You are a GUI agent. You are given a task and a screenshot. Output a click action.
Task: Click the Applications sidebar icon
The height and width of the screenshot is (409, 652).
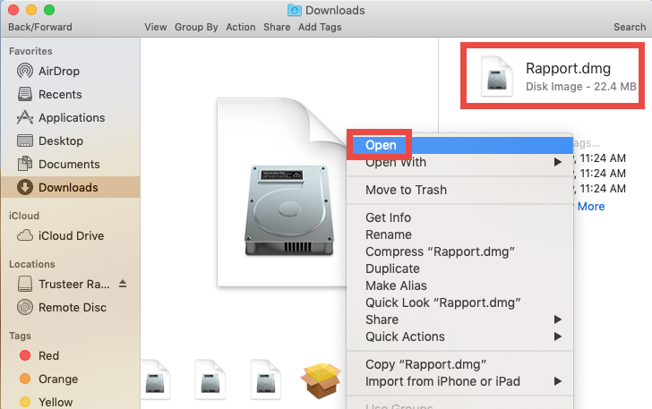point(25,117)
